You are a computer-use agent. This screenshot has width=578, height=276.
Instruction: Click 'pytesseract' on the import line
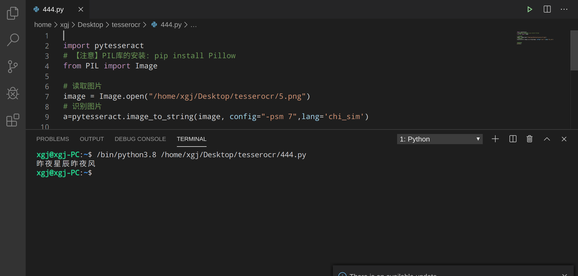pyautogui.click(x=119, y=46)
